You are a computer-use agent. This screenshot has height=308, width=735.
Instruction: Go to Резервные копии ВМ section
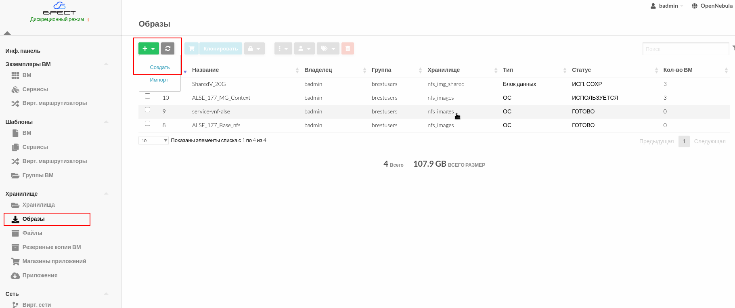tap(51, 247)
